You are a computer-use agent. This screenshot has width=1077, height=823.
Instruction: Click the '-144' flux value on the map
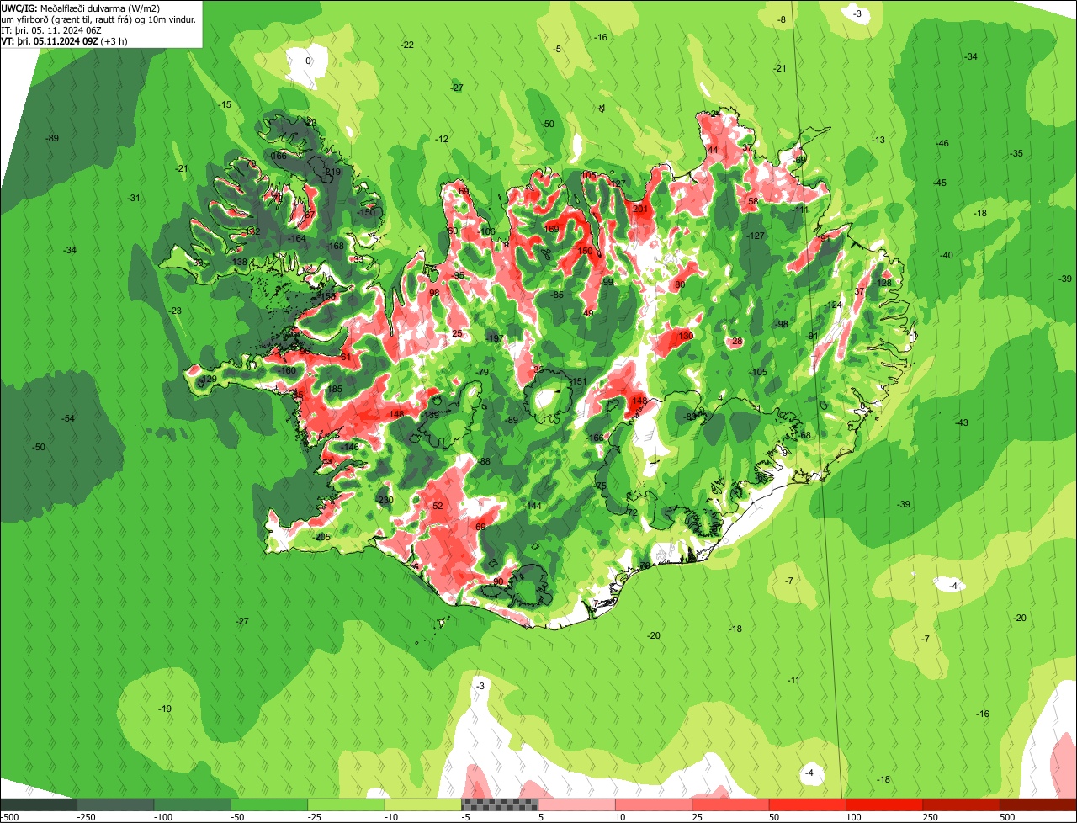[532, 506]
